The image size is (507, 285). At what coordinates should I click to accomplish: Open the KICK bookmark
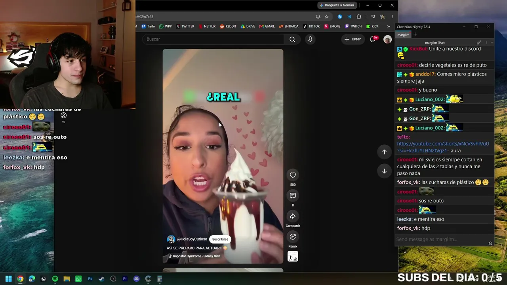(x=372, y=27)
